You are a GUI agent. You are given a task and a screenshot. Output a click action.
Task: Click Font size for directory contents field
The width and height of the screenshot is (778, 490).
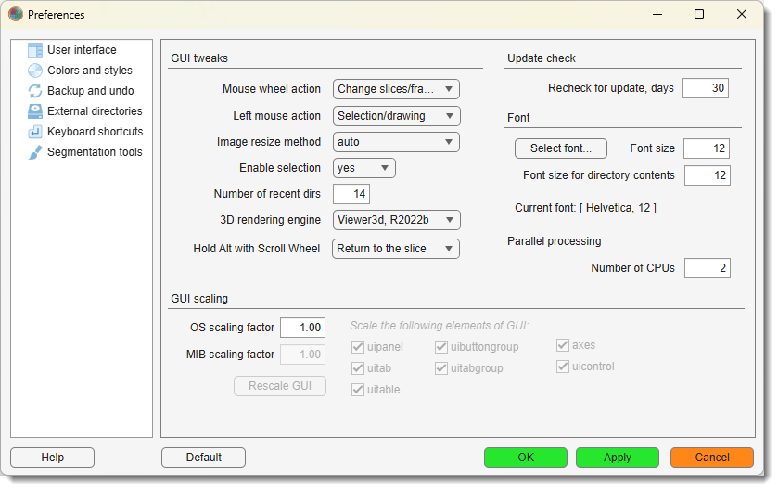pos(708,175)
